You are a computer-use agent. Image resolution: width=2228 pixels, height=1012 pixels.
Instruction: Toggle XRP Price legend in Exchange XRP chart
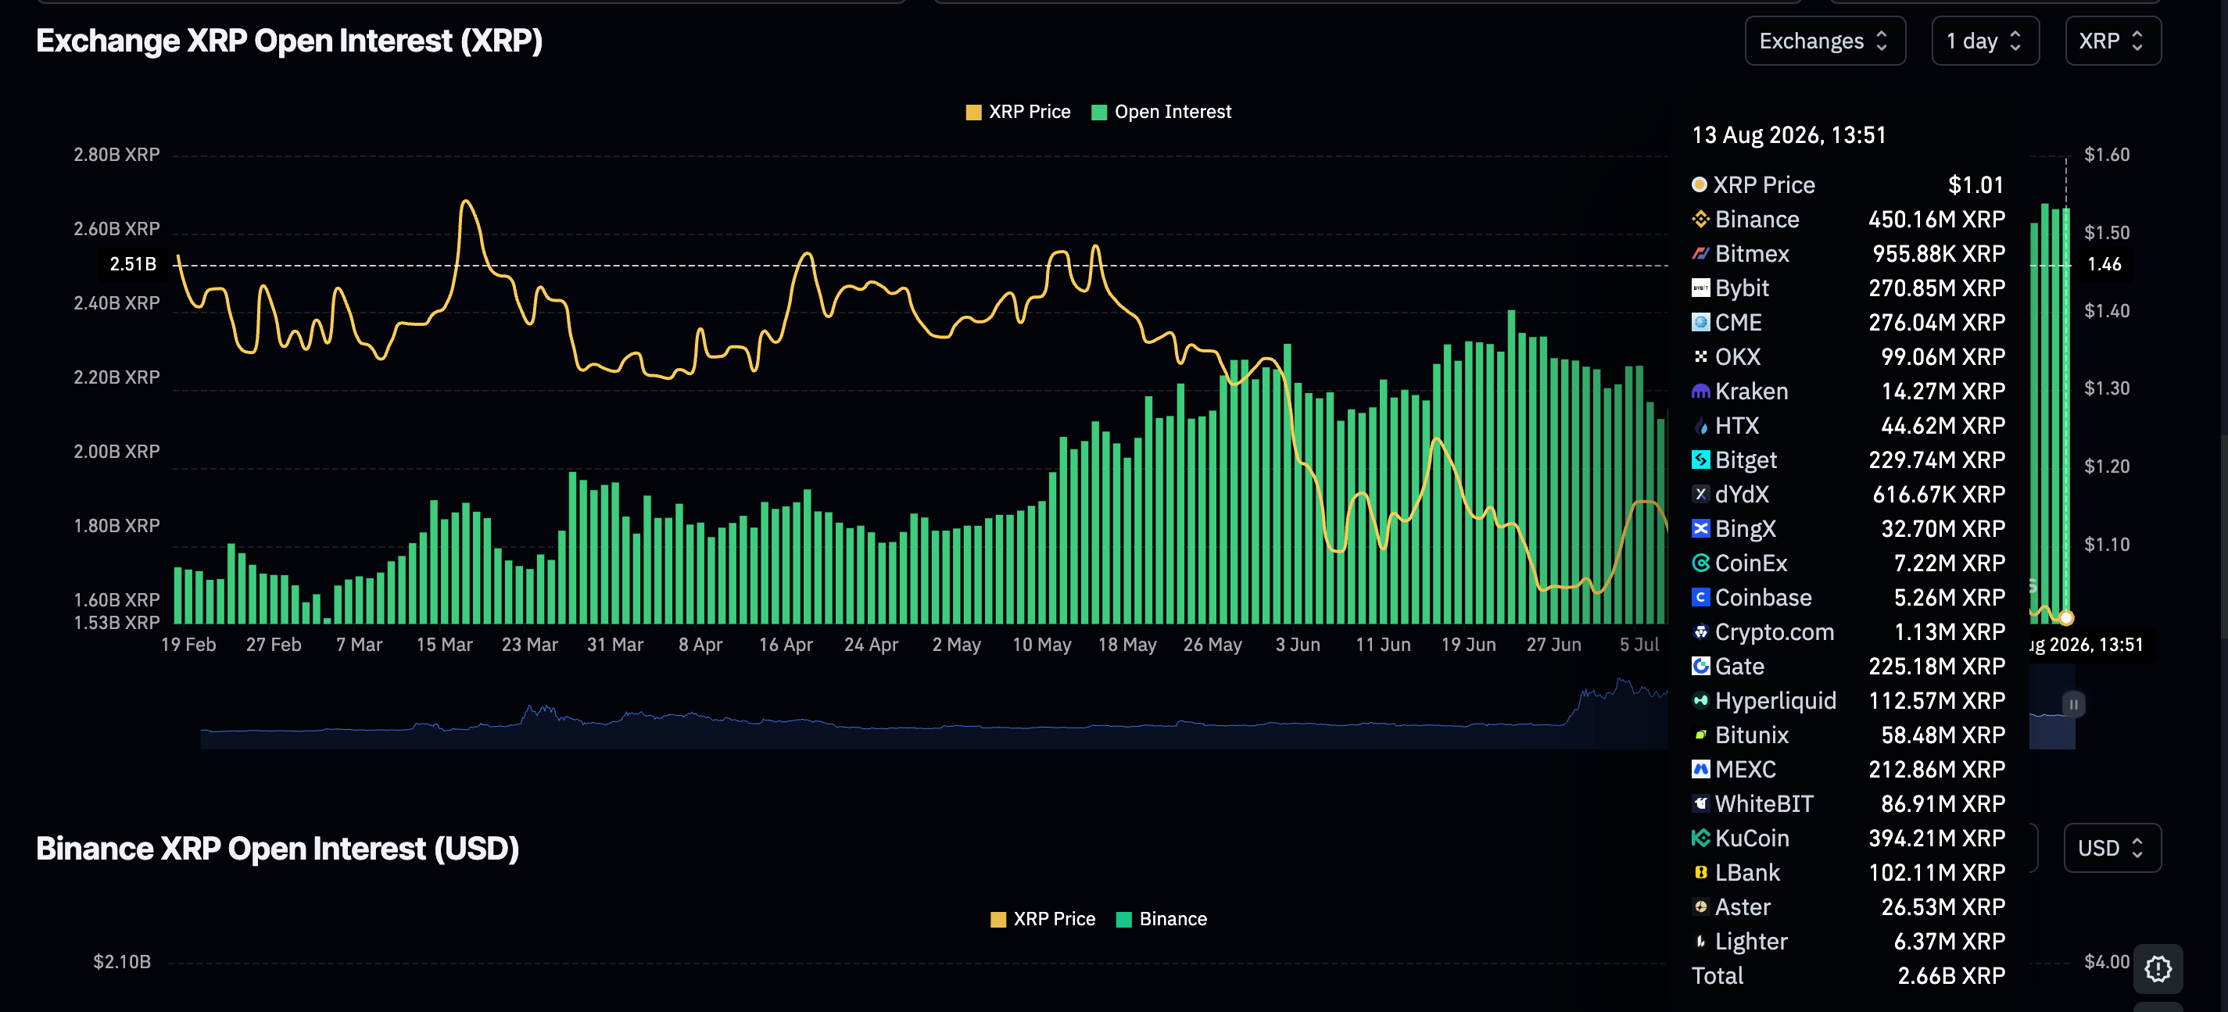[x=1018, y=112]
